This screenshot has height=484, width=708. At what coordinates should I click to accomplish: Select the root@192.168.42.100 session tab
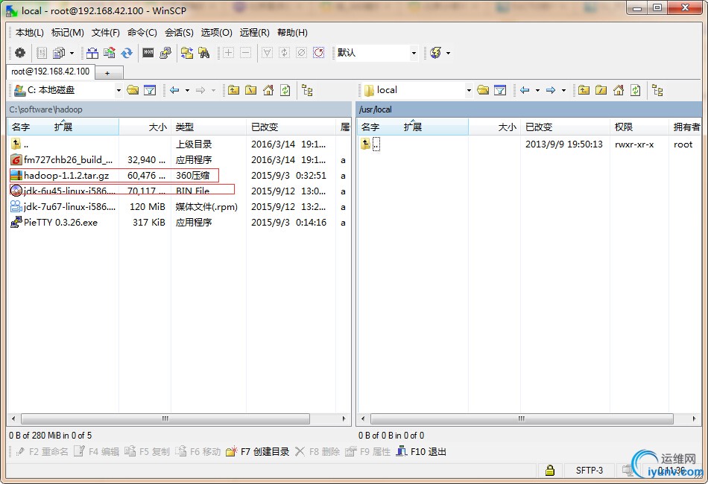pyautogui.click(x=51, y=71)
